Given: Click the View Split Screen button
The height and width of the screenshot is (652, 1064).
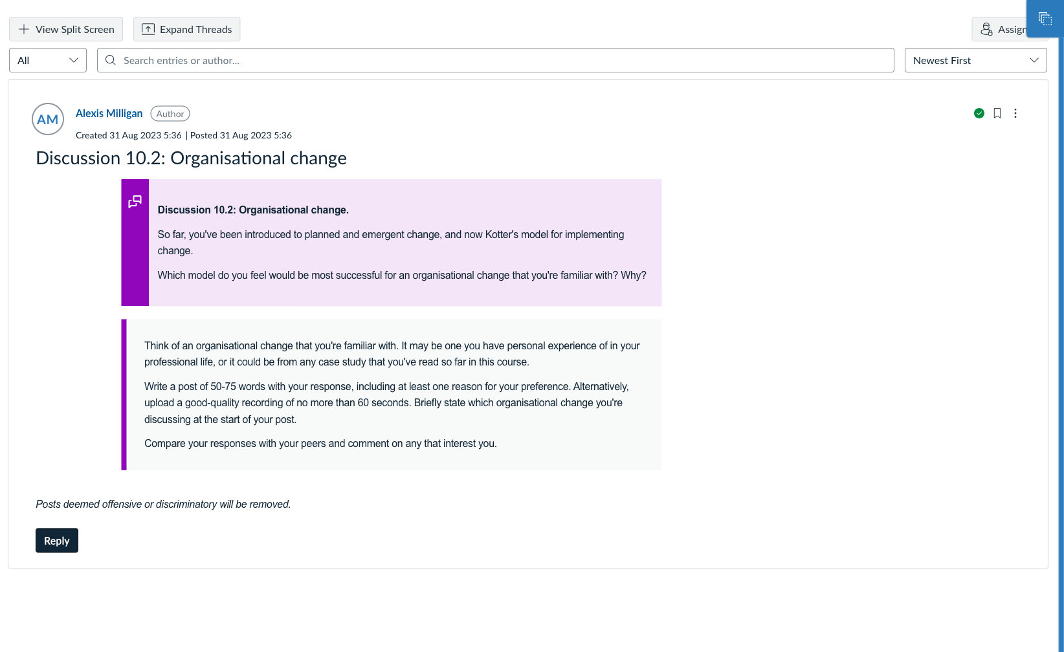Looking at the screenshot, I should click(65, 28).
